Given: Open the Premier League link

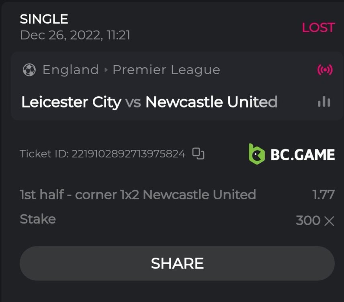Looking at the screenshot, I should [166, 70].
